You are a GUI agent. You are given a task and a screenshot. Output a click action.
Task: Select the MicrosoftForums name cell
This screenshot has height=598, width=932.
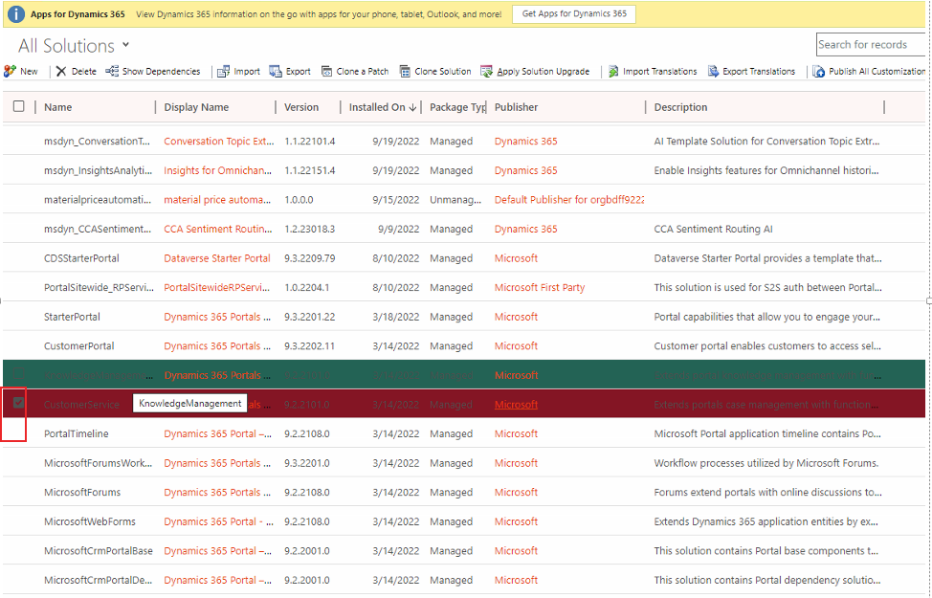click(x=82, y=492)
